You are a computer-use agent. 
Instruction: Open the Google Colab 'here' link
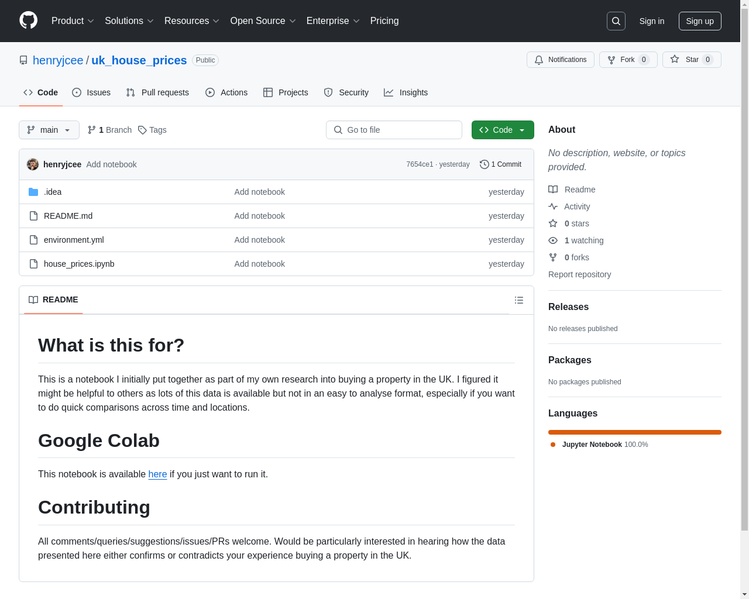click(x=157, y=474)
